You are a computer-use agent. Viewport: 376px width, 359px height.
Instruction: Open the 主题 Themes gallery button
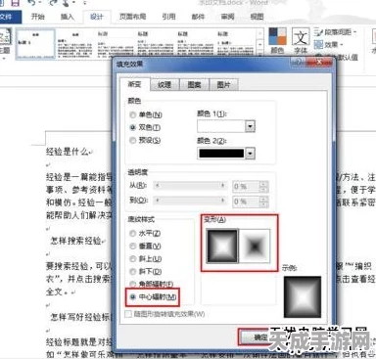(x=5, y=43)
